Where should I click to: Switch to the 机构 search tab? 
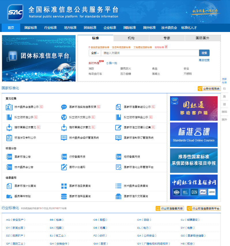point(131,38)
